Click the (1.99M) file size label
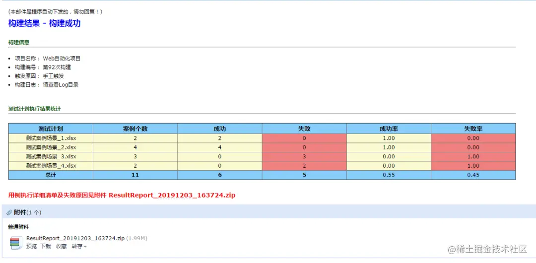The image size is (536, 263). pyautogui.click(x=137, y=238)
